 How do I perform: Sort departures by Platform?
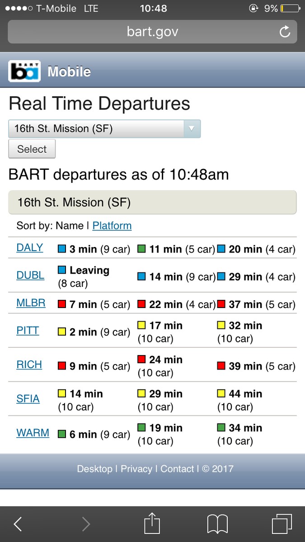coord(112,225)
